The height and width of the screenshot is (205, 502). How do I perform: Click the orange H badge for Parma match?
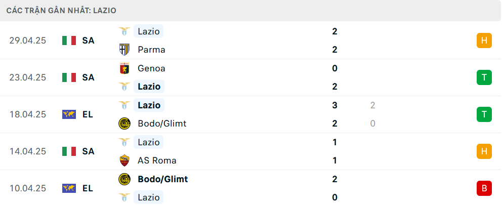[x=484, y=40]
